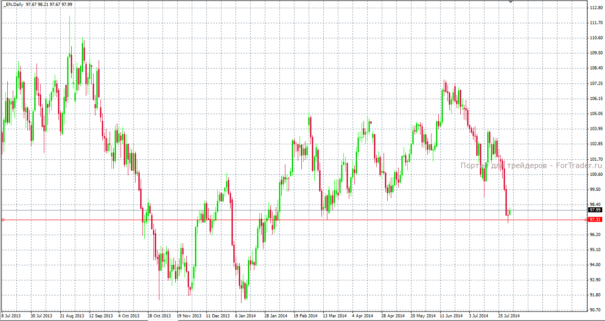Select the 13 Mar 2014 date label

334,316
